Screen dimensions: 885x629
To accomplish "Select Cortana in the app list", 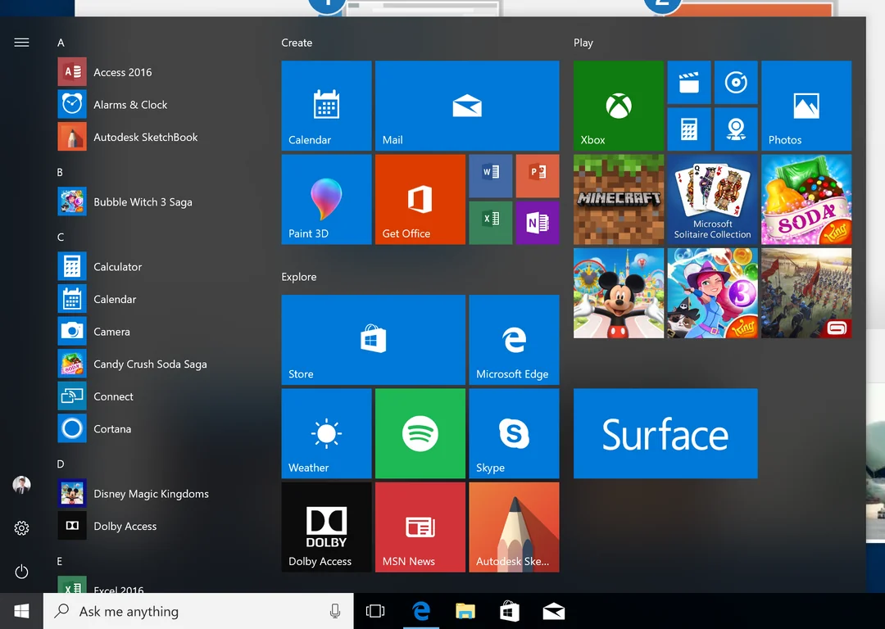I will click(x=112, y=429).
